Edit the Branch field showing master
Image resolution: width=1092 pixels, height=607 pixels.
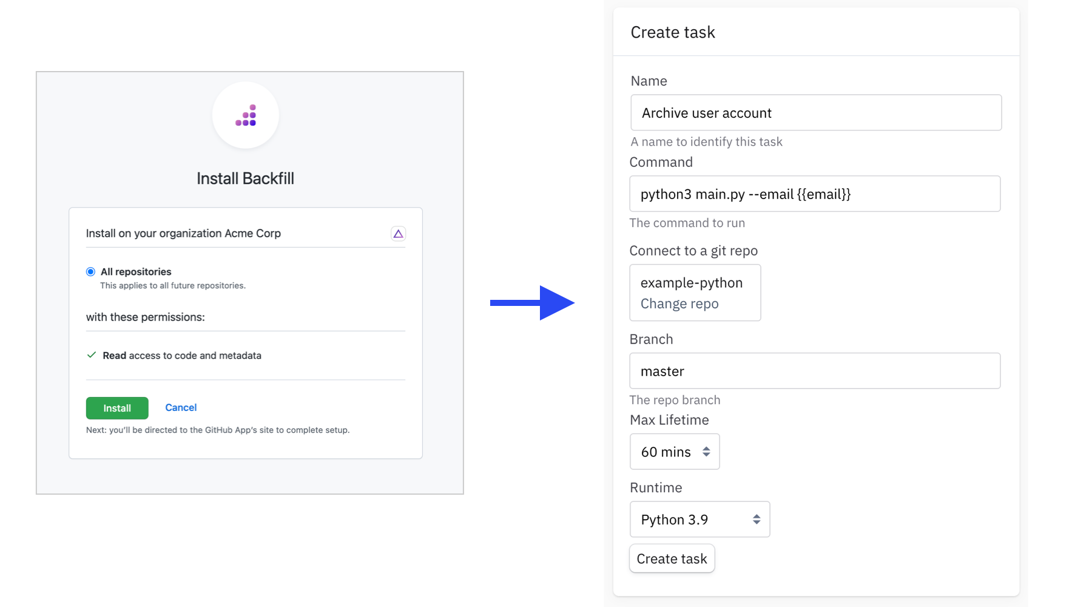(814, 371)
